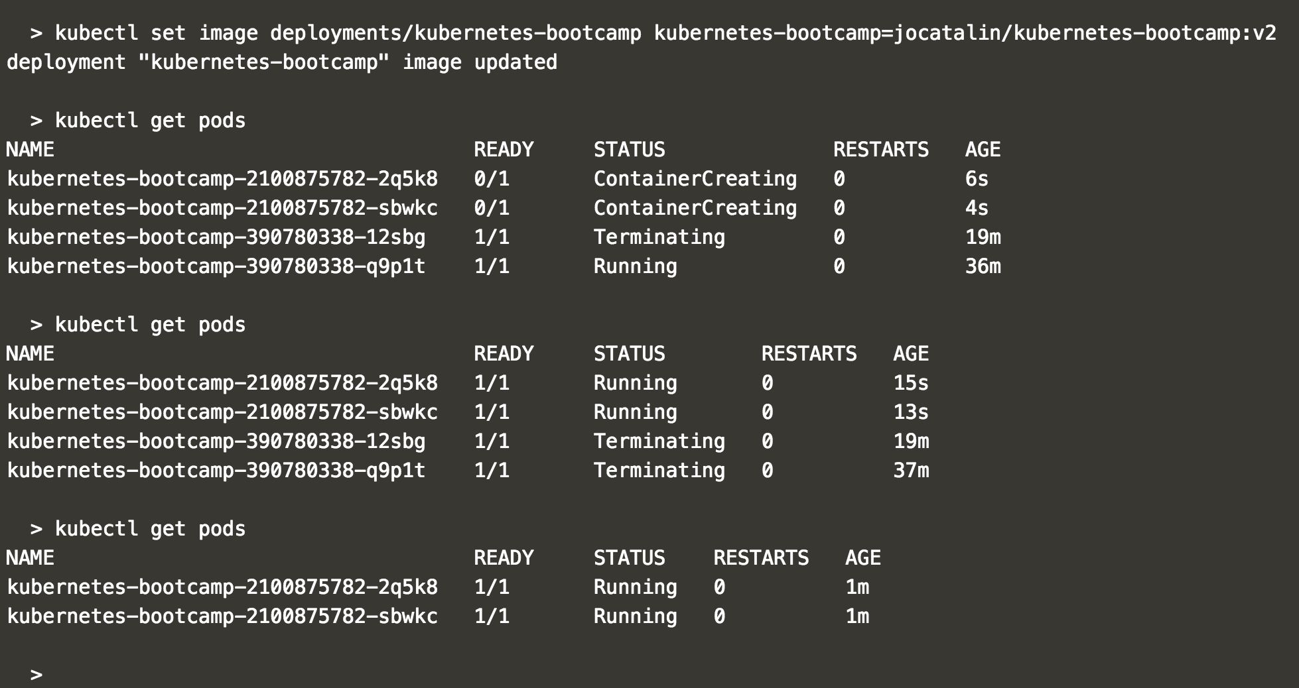Select the '4s' age value
The image size is (1299, 688).
coord(977,208)
